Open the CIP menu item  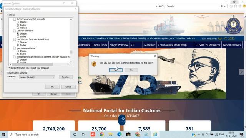click(x=133, y=45)
